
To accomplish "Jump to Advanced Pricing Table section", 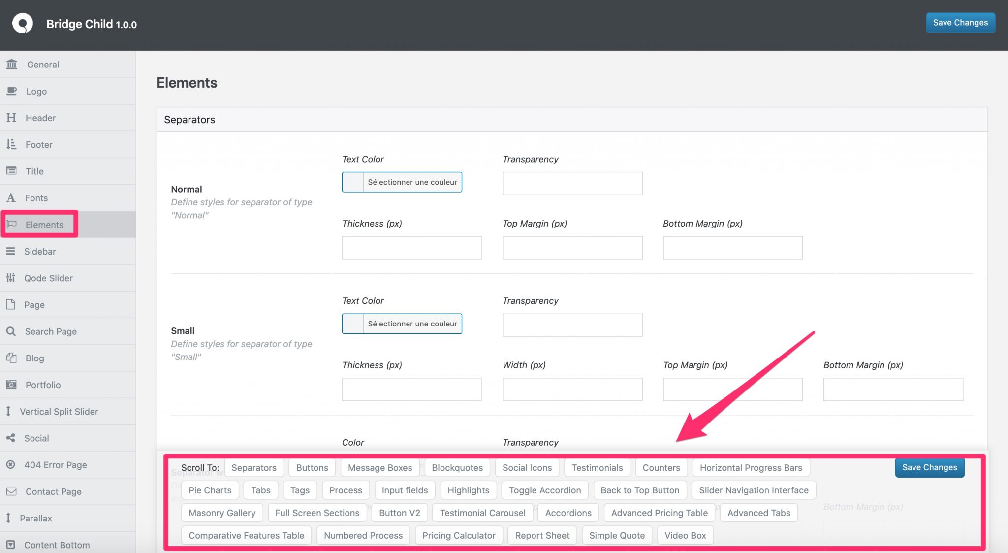I will click(659, 513).
